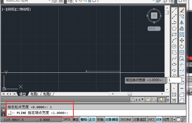Select the Polyline tool in draw toolbar
This screenshot has height=123, width=192.
[x=174, y=22]
